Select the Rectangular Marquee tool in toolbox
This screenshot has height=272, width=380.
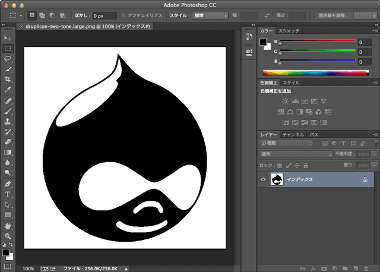pyautogui.click(x=8, y=49)
